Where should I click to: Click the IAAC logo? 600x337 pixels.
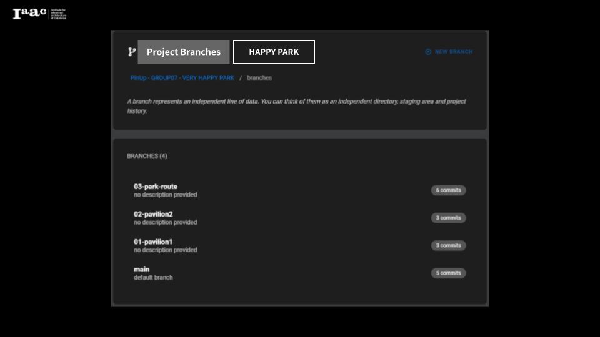click(39, 14)
